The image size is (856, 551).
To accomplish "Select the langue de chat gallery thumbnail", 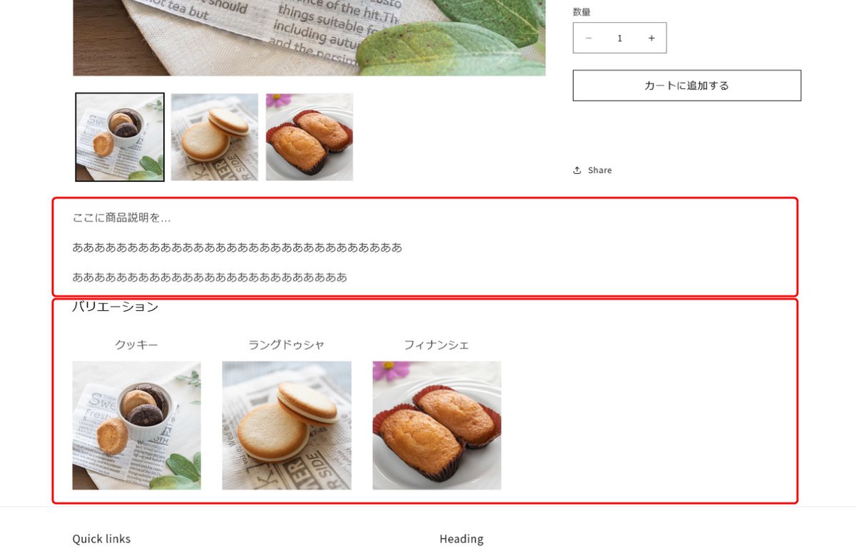I will point(215,137).
